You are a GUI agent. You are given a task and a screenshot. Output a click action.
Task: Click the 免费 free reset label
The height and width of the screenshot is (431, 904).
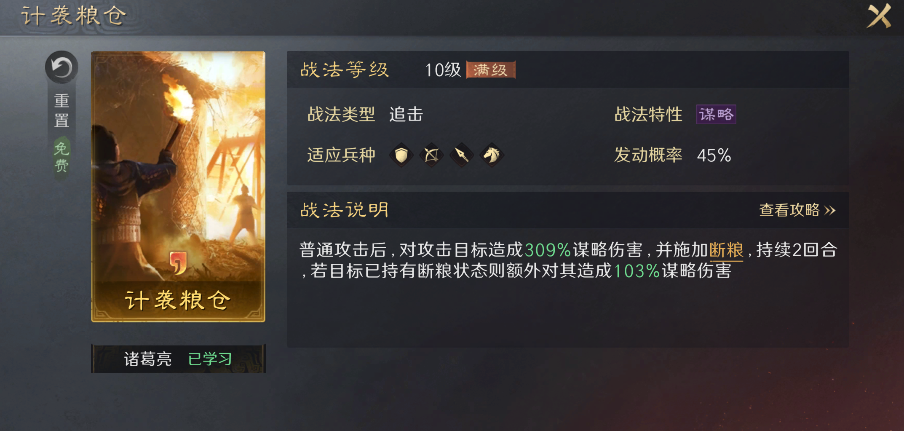62,157
